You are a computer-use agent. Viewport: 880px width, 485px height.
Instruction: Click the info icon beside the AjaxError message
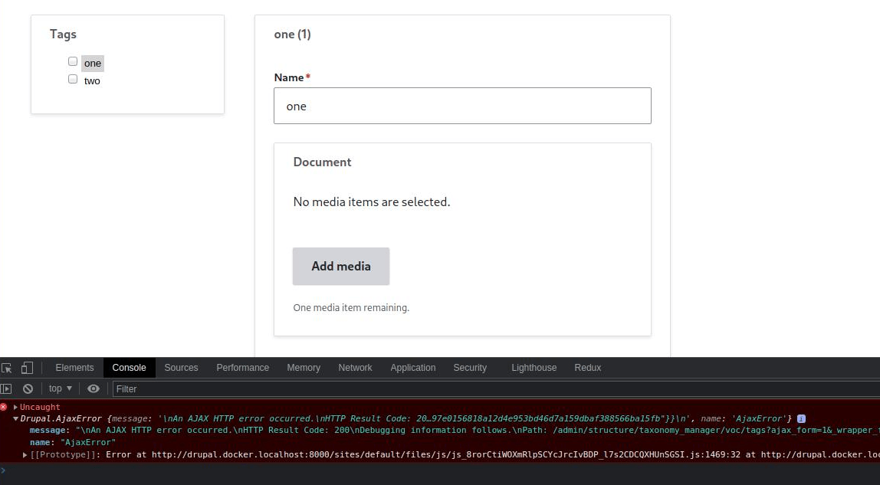801,418
